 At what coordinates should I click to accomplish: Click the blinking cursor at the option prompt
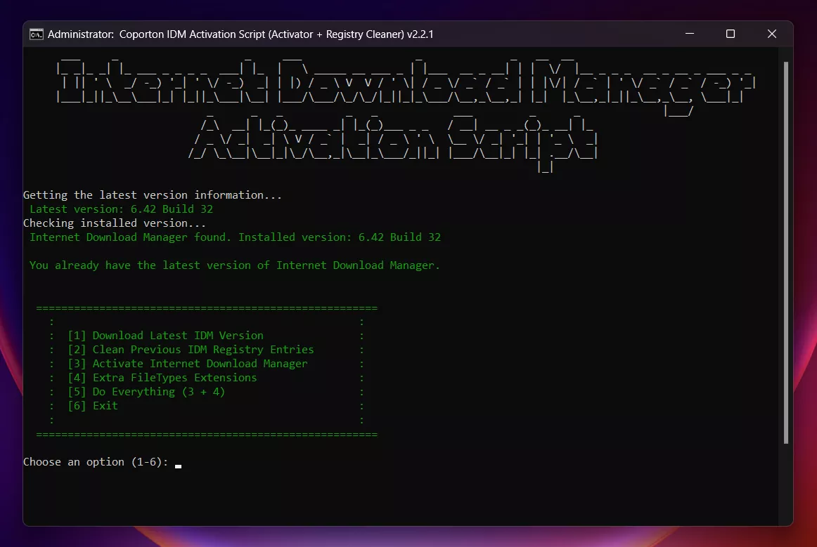(x=179, y=464)
